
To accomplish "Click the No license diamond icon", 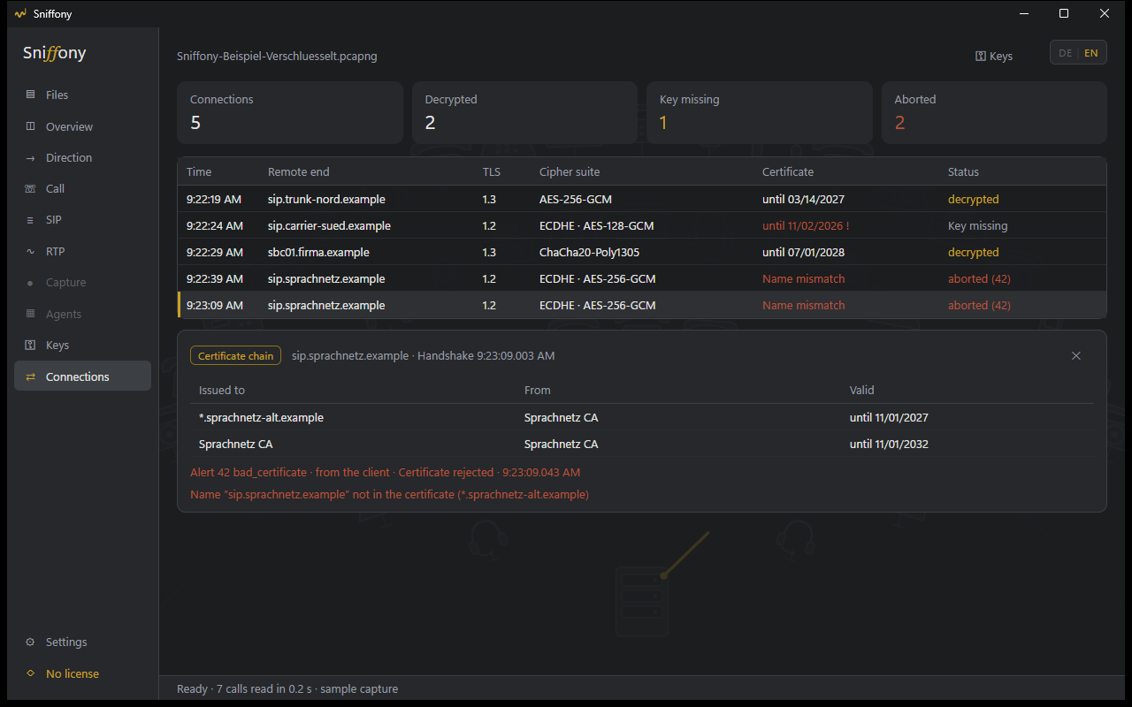I will coord(30,673).
